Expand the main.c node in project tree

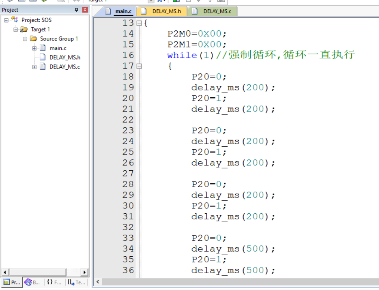(x=34, y=48)
